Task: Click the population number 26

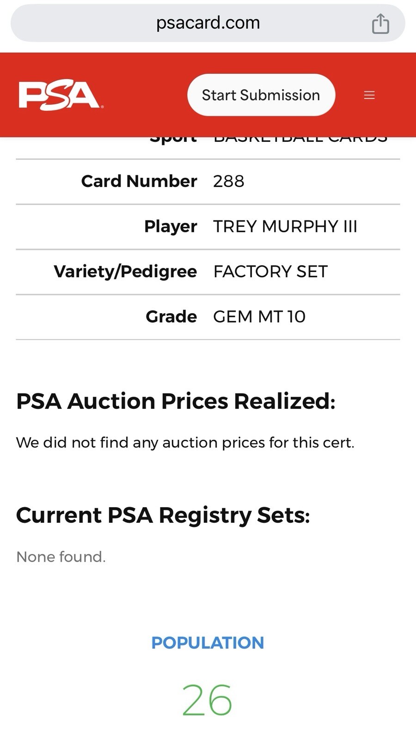Action: coord(207,700)
